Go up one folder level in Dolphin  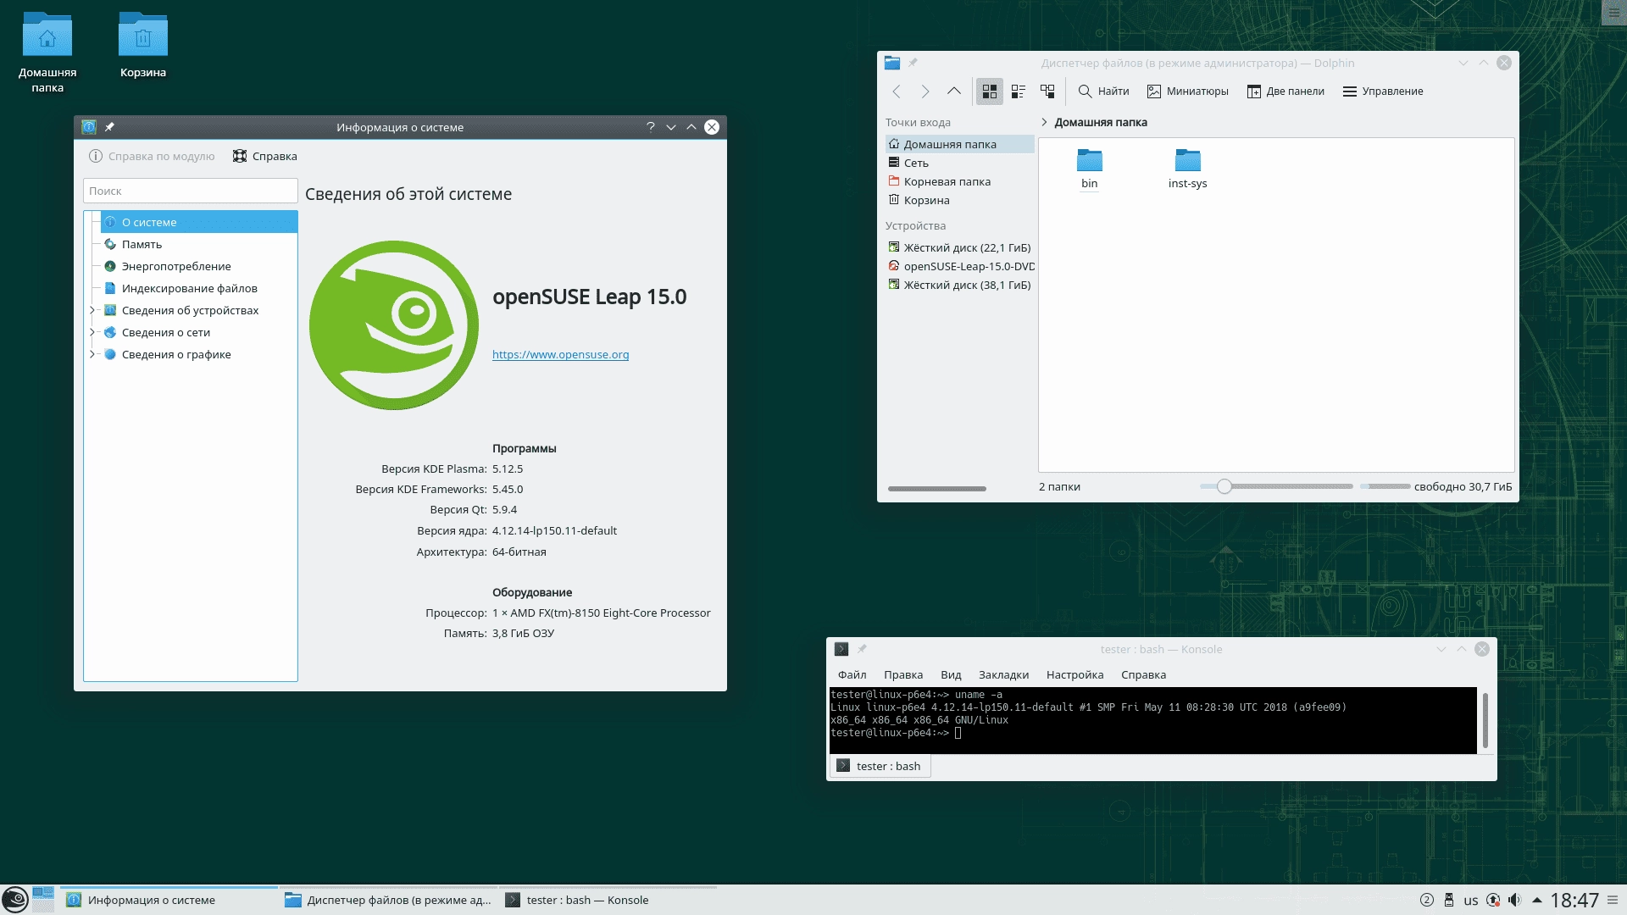coord(954,91)
